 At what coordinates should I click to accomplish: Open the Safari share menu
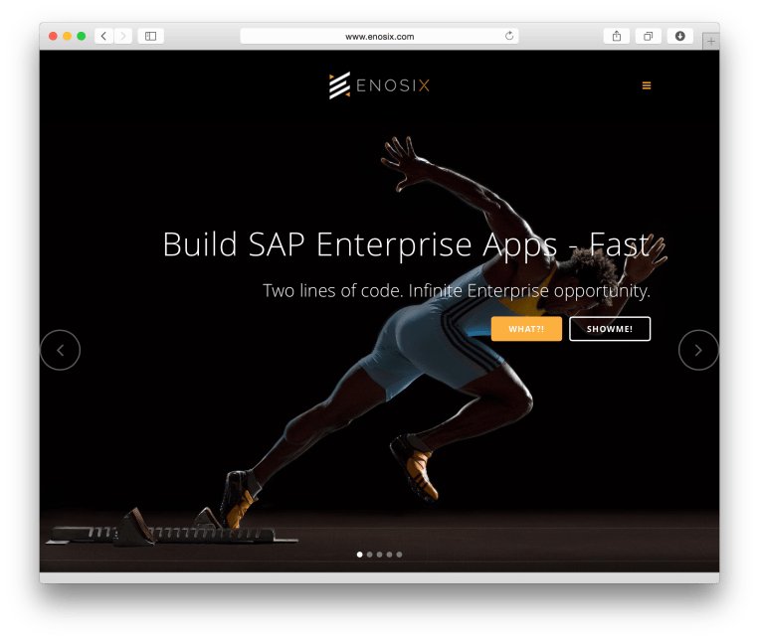pyautogui.click(x=617, y=36)
